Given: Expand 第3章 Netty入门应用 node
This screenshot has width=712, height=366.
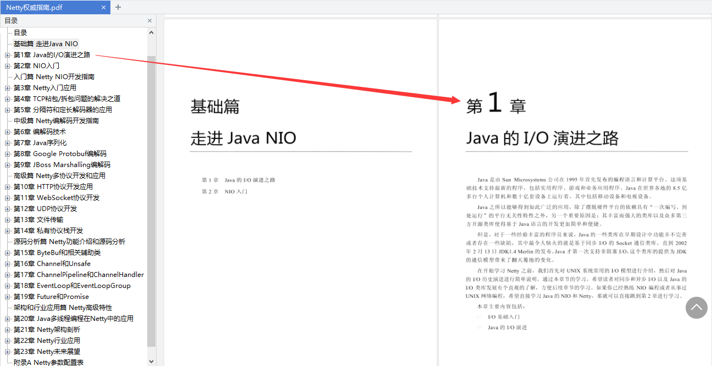Looking at the screenshot, I should click(7, 88).
